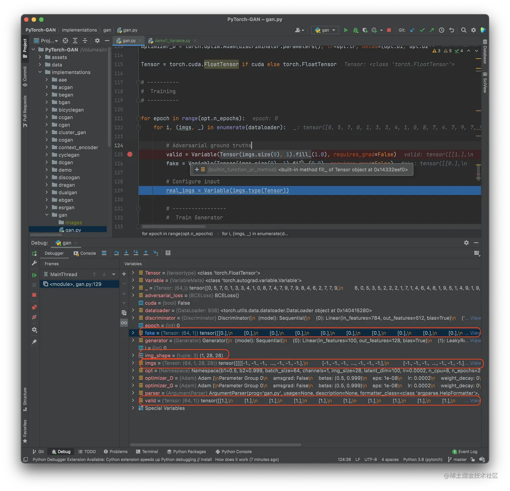Update project from Git (blue arrow)

point(412,30)
